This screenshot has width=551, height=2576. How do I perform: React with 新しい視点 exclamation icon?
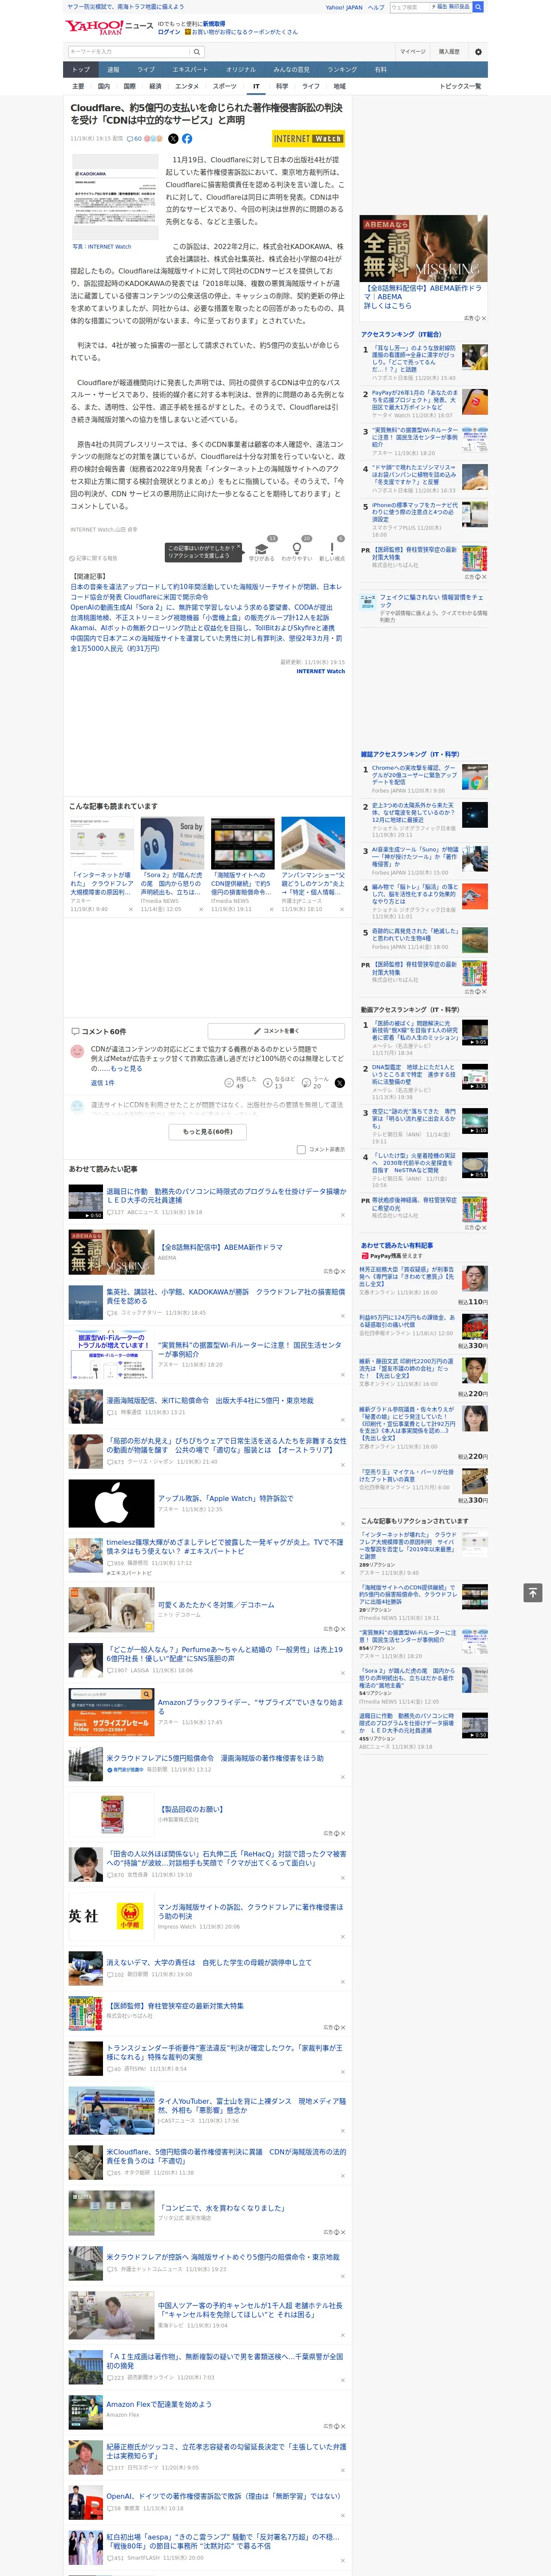pos(332,549)
